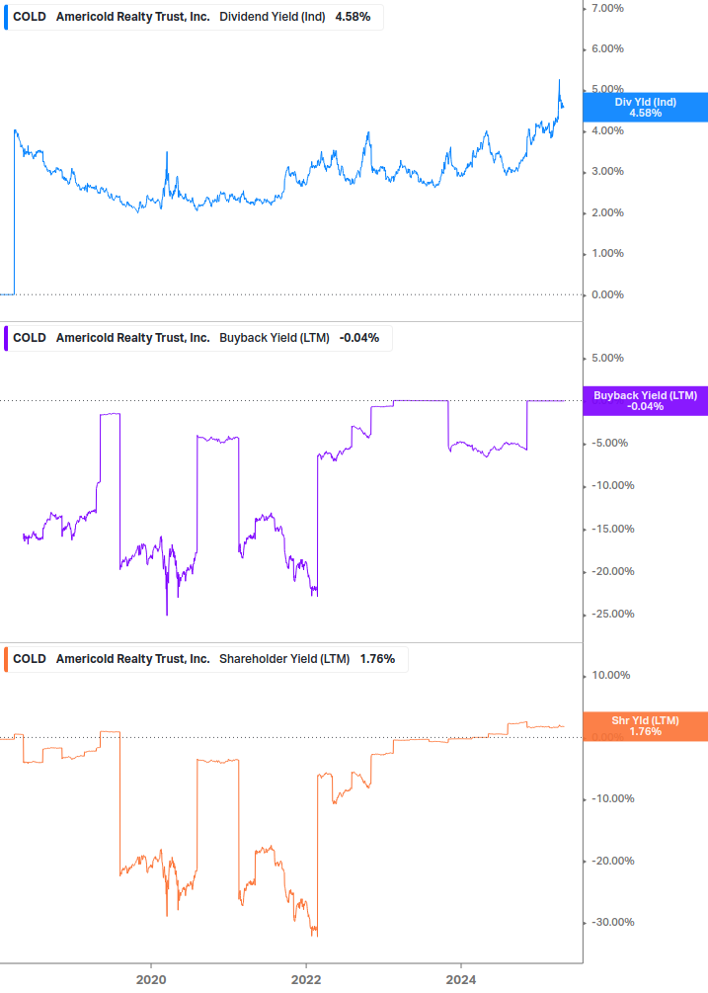Click the blue Div Yld (Ind) 4.58% tag
The height and width of the screenshot is (993, 708).
(645, 108)
